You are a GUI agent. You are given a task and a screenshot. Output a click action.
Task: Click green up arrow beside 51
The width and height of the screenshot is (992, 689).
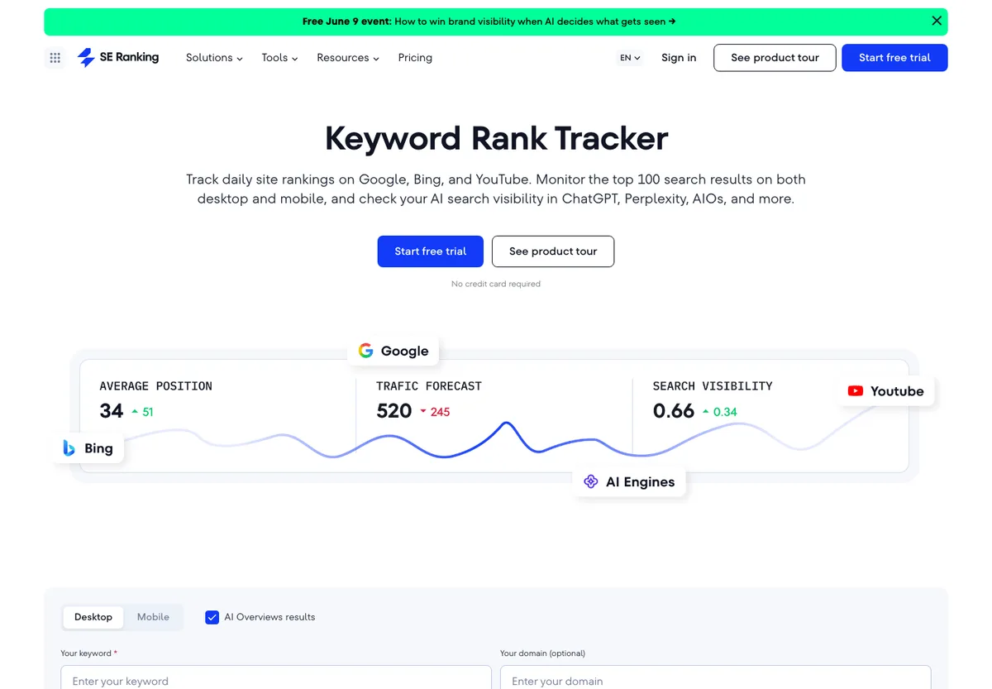point(135,411)
